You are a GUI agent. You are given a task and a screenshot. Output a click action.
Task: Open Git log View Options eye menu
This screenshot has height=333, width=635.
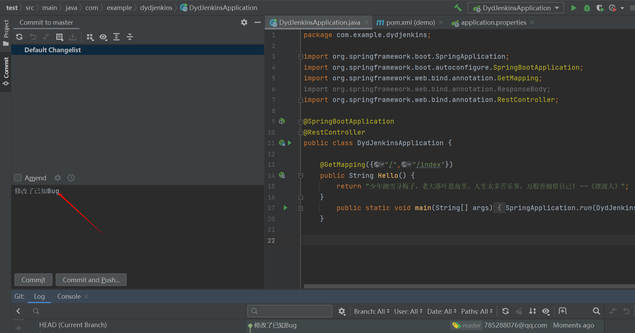[546, 311]
